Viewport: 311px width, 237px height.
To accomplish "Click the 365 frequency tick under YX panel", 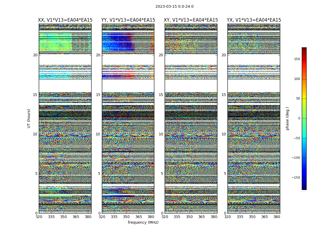I will click(264, 217).
